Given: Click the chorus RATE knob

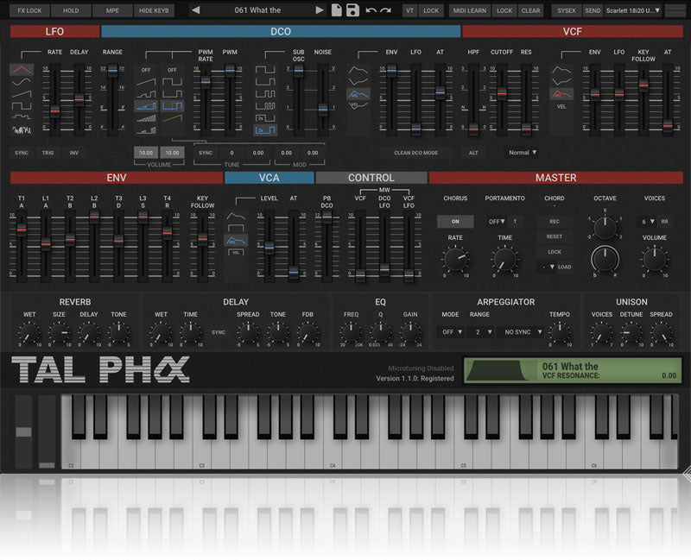Looking at the screenshot, I should click(x=455, y=260).
